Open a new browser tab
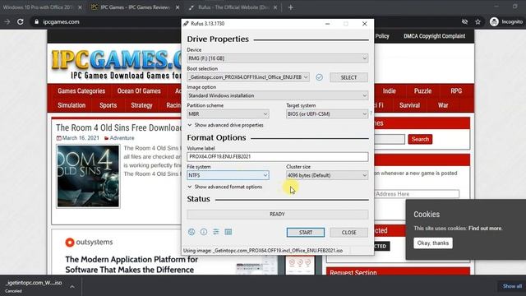The width and height of the screenshot is (526, 296). [290, 7]
